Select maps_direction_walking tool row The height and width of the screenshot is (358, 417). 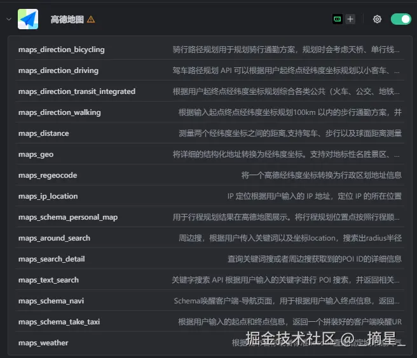[210, 112]
